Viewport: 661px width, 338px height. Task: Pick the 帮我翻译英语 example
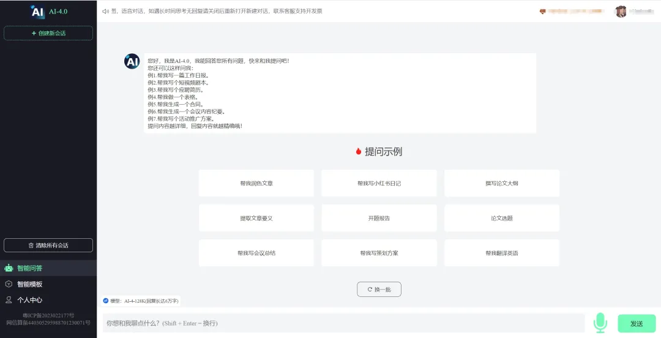(502, 253)
